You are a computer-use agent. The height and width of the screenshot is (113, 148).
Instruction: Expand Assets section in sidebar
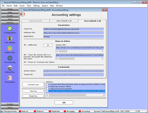point(10,16)
